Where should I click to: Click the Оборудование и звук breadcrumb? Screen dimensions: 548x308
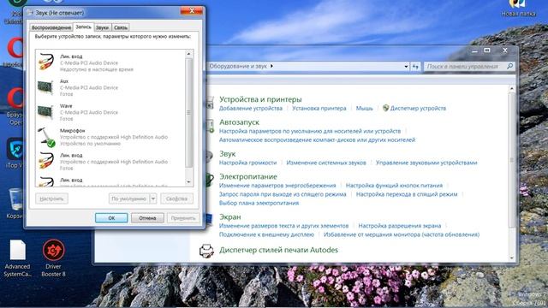(x=238, y=66)
